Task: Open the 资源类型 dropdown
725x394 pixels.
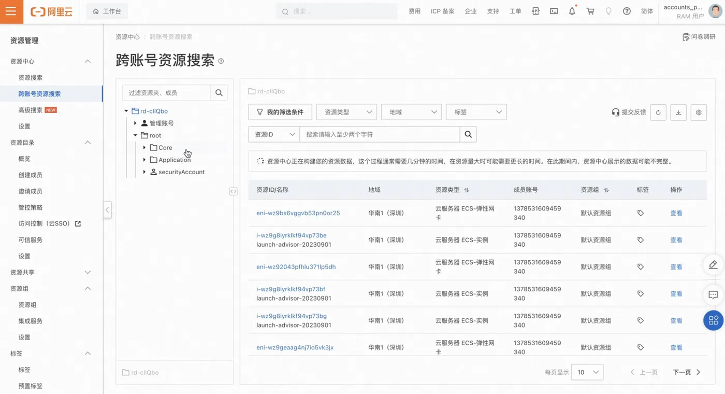Action: click(346, 112)
